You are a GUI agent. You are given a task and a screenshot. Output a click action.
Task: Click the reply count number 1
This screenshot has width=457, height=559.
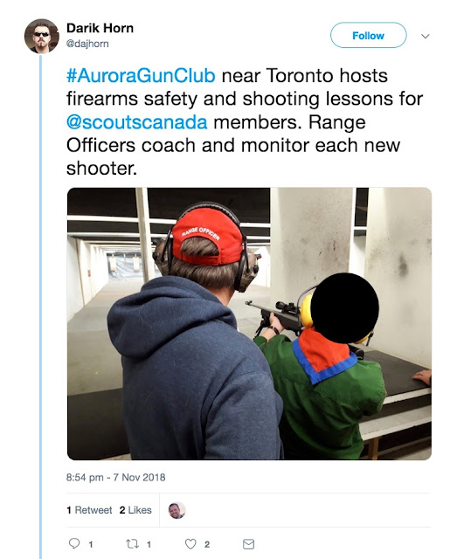click(91, 544)
